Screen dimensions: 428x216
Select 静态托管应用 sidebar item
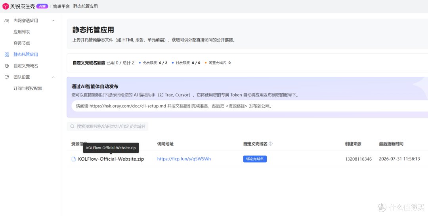coord(26,55)
